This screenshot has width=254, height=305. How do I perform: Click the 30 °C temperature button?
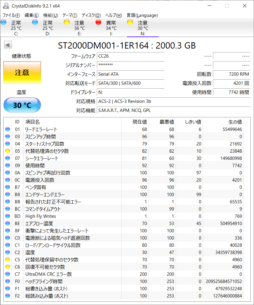22,105
